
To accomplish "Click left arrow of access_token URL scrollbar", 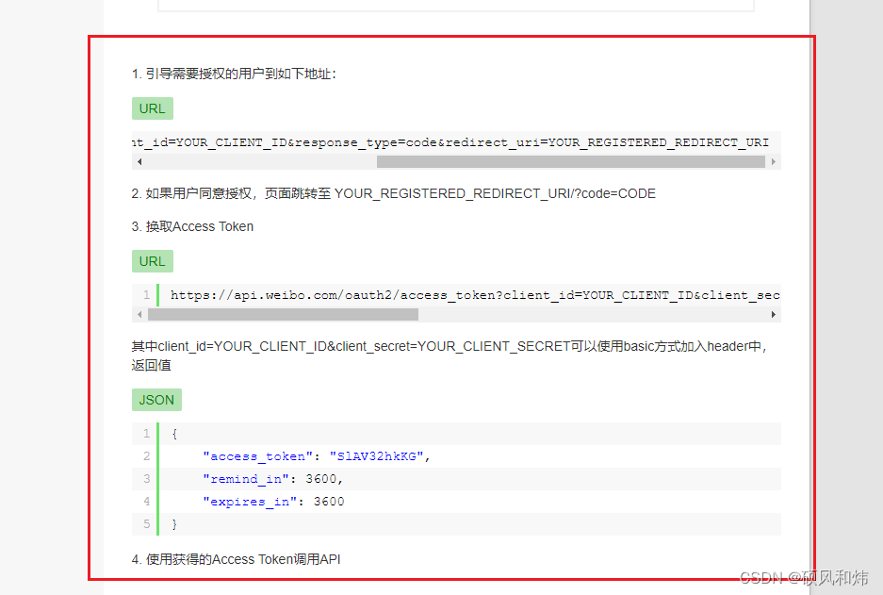I will tap(139, 314).
